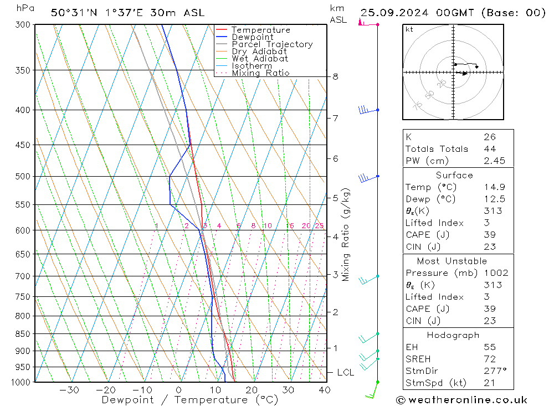Click the storm motion arrow in hodograph
Screen dimensions: 554x406
463,73
